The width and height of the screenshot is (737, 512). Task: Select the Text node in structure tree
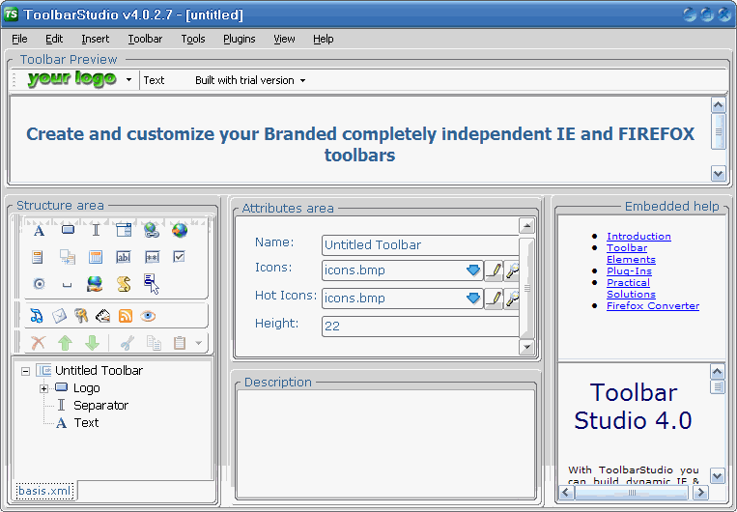click(87, 423)
